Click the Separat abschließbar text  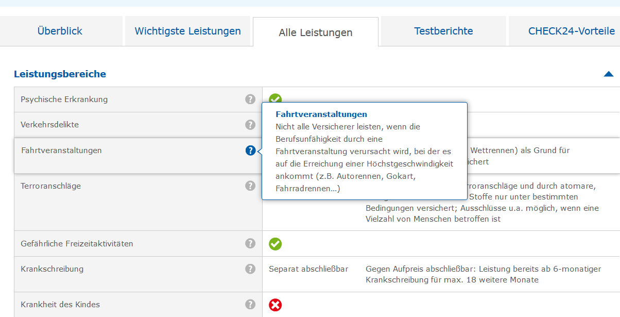click(308, 269)
